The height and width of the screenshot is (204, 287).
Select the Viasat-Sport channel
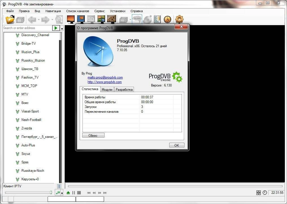pos(30,111)
